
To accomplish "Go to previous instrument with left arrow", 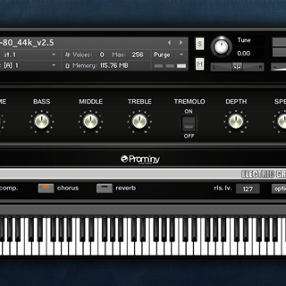I will tap(169, 42).
